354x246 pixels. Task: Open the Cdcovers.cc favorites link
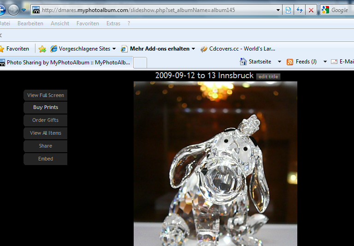237,49
